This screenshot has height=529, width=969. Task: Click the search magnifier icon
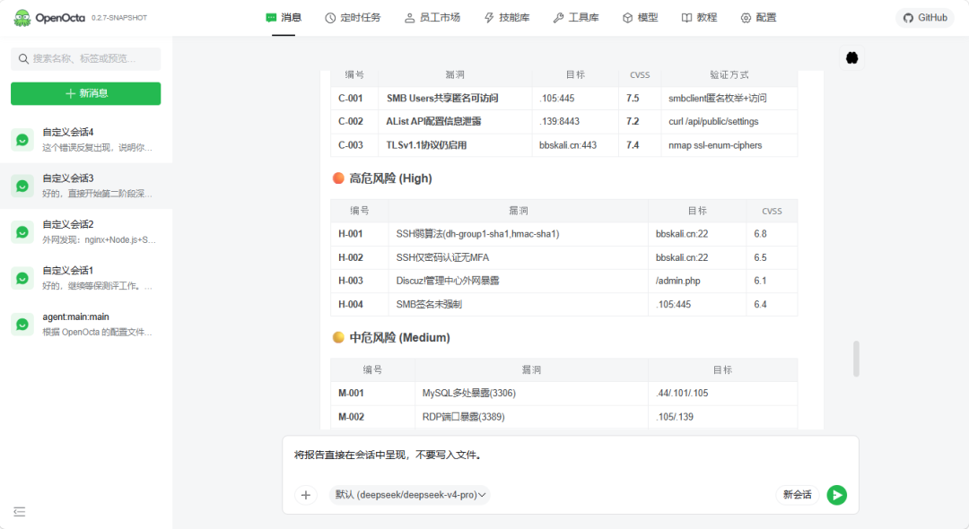(x=23, y=58)
